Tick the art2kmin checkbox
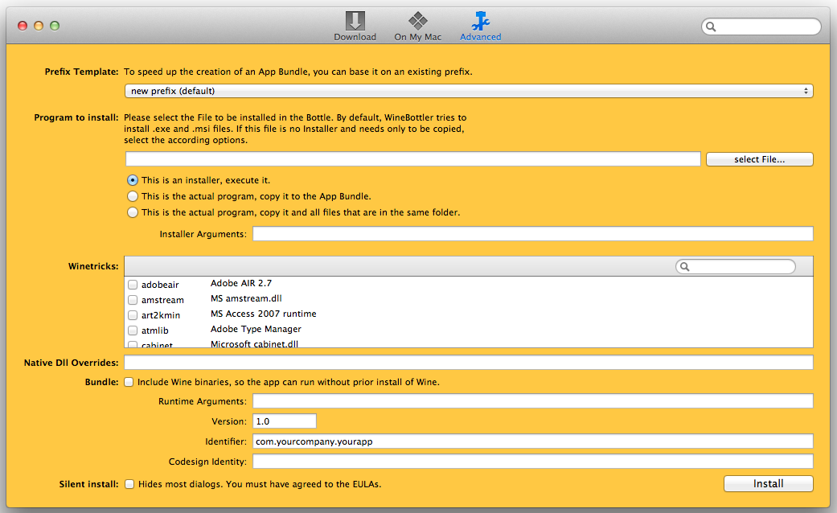The image size is (837, 513). click(x=133, y=315)
